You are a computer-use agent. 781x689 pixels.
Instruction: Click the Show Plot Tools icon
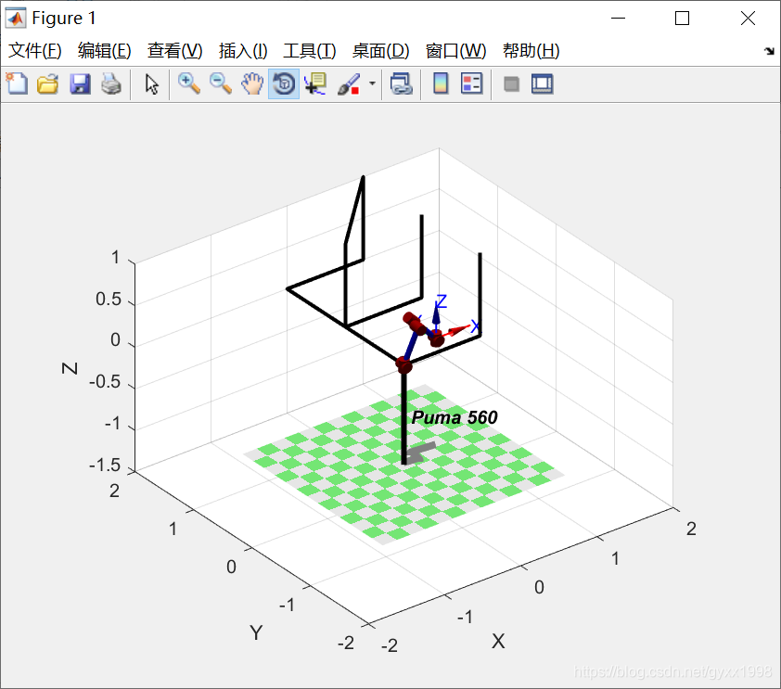point(543,83)
